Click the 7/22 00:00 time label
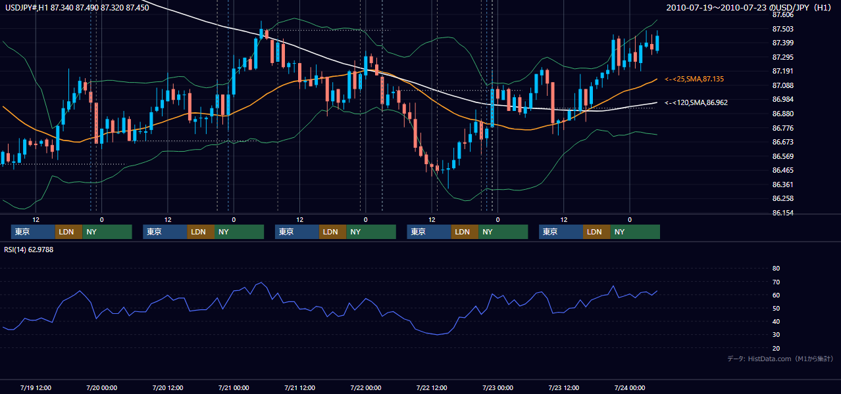841x394 pixels. [x=366, y=387]
